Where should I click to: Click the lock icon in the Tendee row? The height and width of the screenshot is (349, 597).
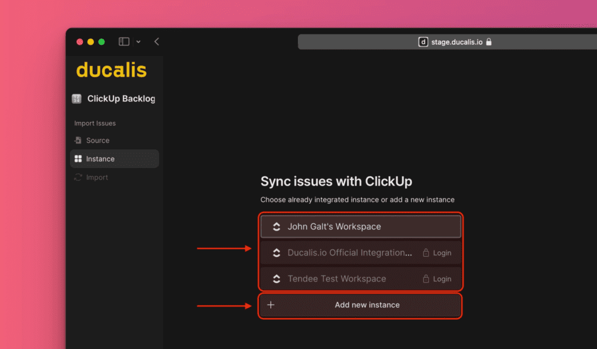[426, 279]
